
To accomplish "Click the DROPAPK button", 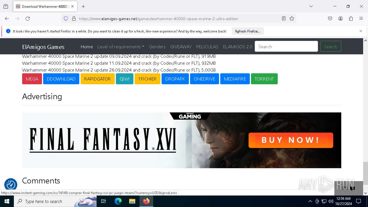I will (x=175, y=79).
